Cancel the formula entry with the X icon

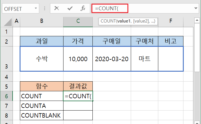(x=56, y=8)
